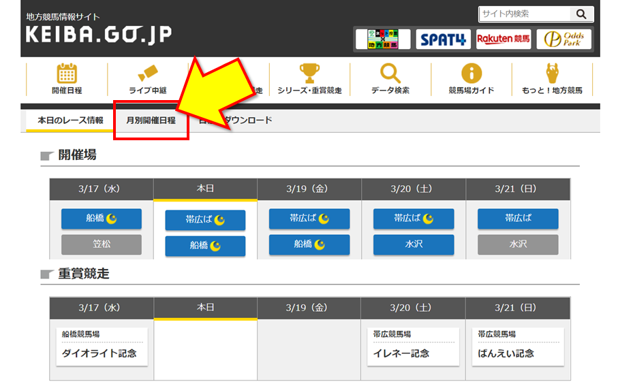The image size is (618, 386).
Task: Open the SPAT4 banner logo
Action: (x=443, y=39)
